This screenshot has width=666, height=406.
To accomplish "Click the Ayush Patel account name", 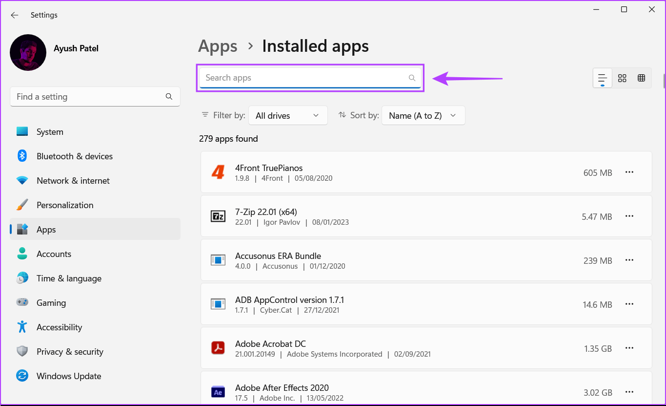I will pos(76,48).
